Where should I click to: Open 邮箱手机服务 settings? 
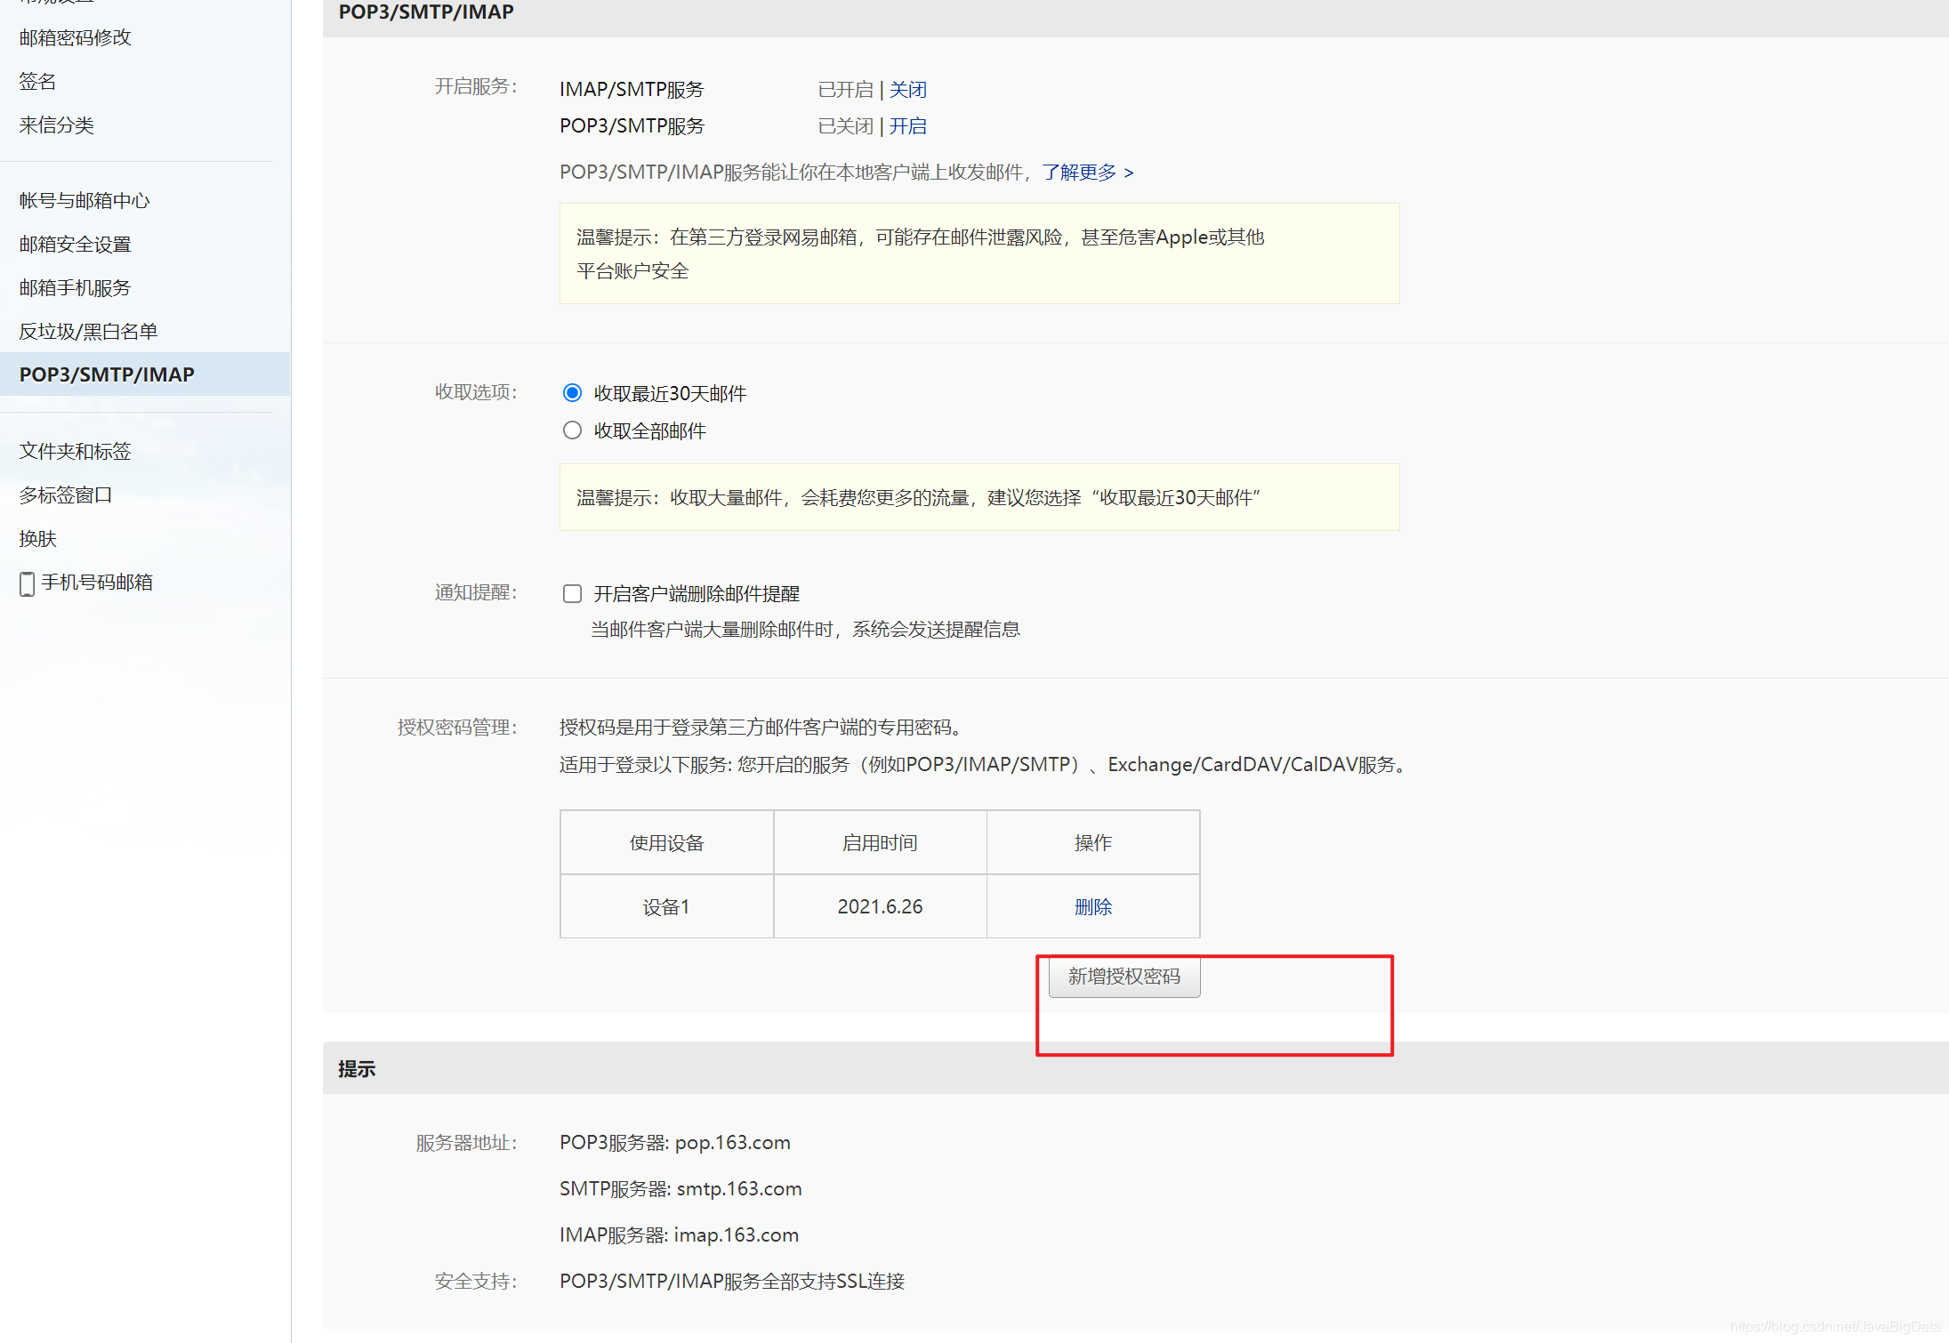pyautogui.click(x=76, y=287)
